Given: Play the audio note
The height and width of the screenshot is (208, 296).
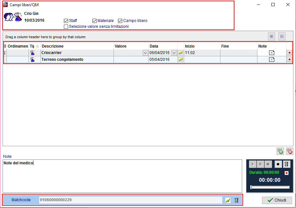Looking at the screenshot, I should [x=253, y=164].
